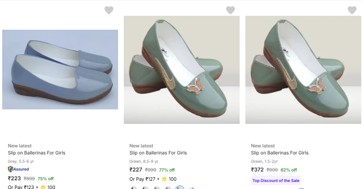Click the ₹372 price of the Green 1.5-2yr ballerinas
363x189 pixels.
click(x=258, y=170)
